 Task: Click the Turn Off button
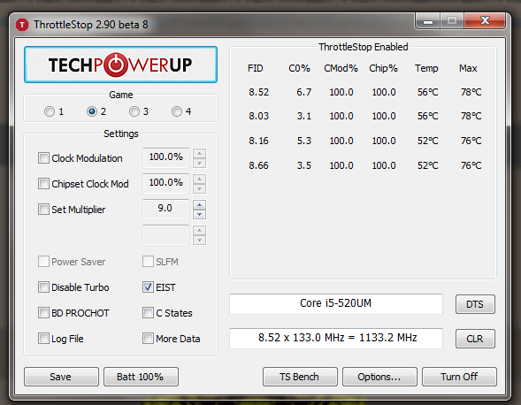click(460, 377)
